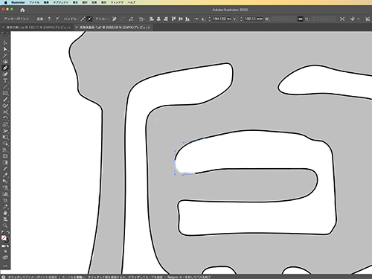This screenshot has height=279, width=372.
Task: Cut path at selected anchor points
Action: 131,19
